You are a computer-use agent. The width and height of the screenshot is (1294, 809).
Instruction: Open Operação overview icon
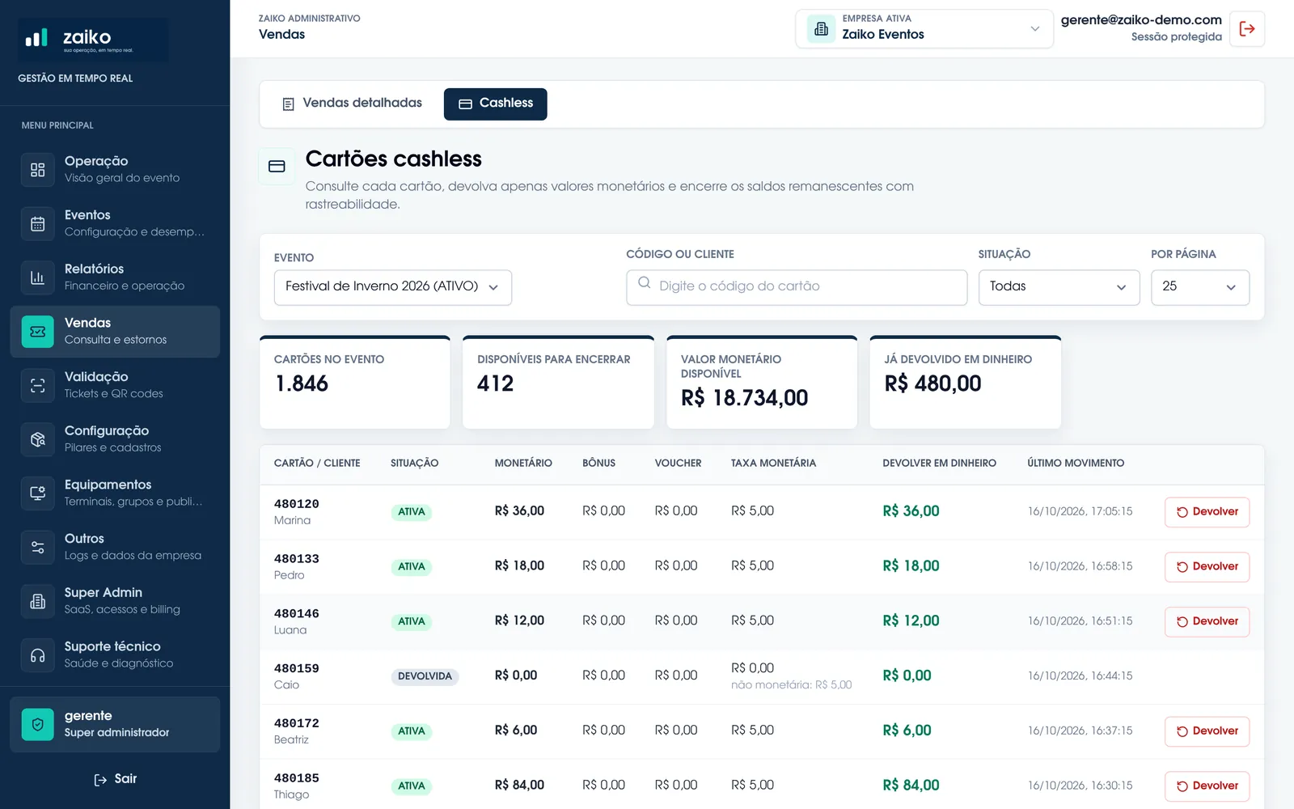pos(37,170)
